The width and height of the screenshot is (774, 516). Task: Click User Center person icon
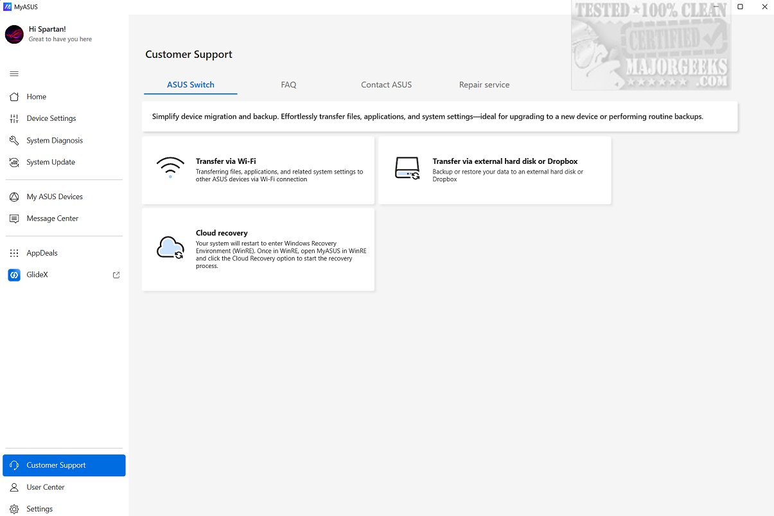pyautogui.click(x=14, y=487)
